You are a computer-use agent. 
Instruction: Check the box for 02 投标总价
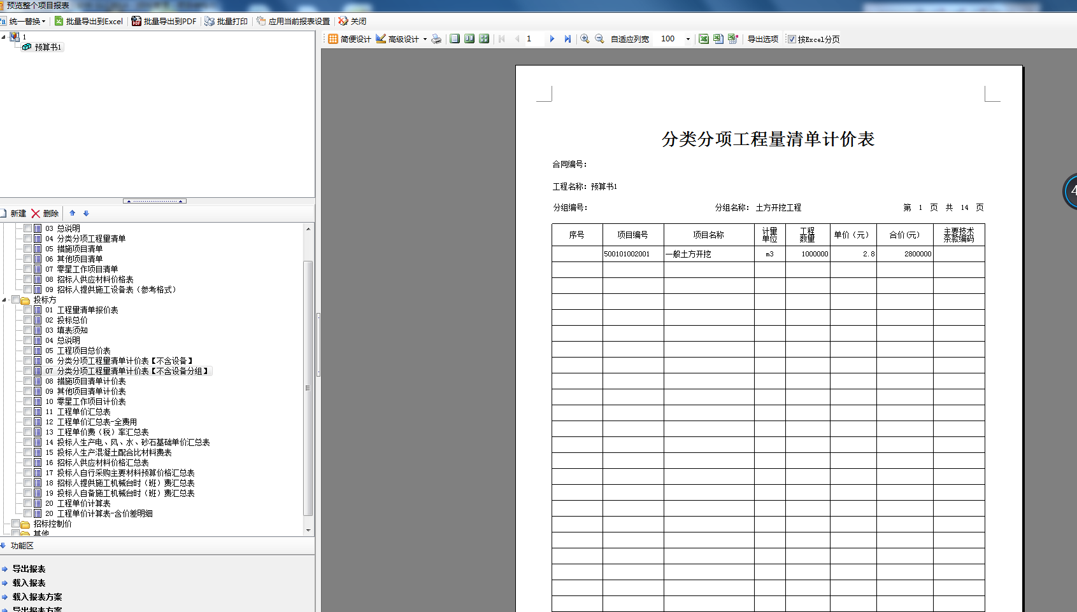point(28,319)
